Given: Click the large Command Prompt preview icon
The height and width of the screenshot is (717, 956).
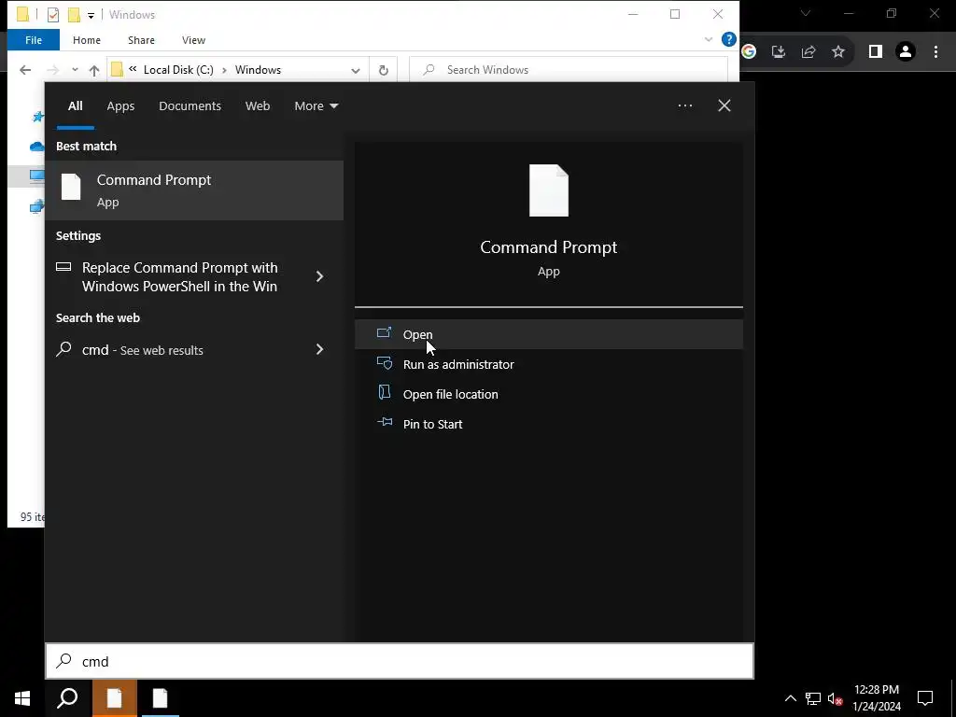Looking at the screenshot, I should [x=549, y=190].
